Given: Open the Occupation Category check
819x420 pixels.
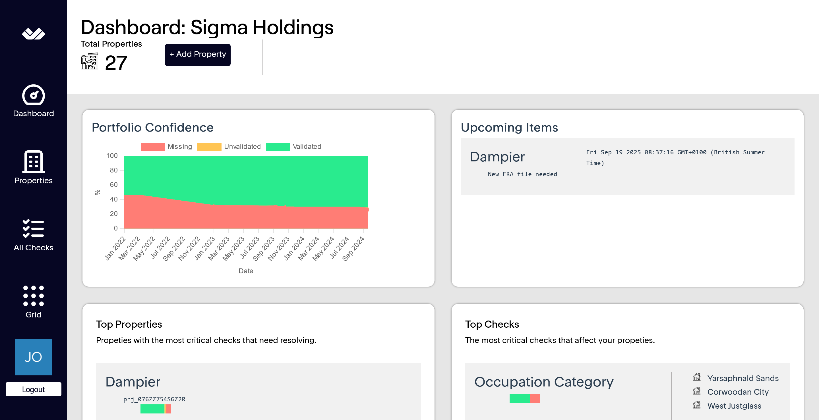Looking at the screenshot, I should [x=544, y=382].
